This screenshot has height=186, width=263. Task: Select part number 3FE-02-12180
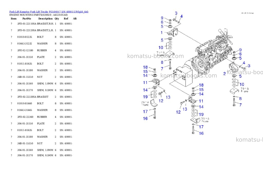click(25, 51)
